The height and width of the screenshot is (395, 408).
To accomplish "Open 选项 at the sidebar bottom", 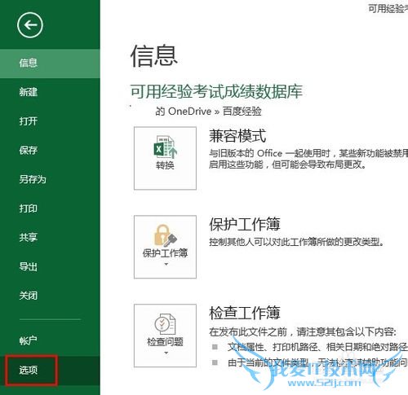I will 50,370.
